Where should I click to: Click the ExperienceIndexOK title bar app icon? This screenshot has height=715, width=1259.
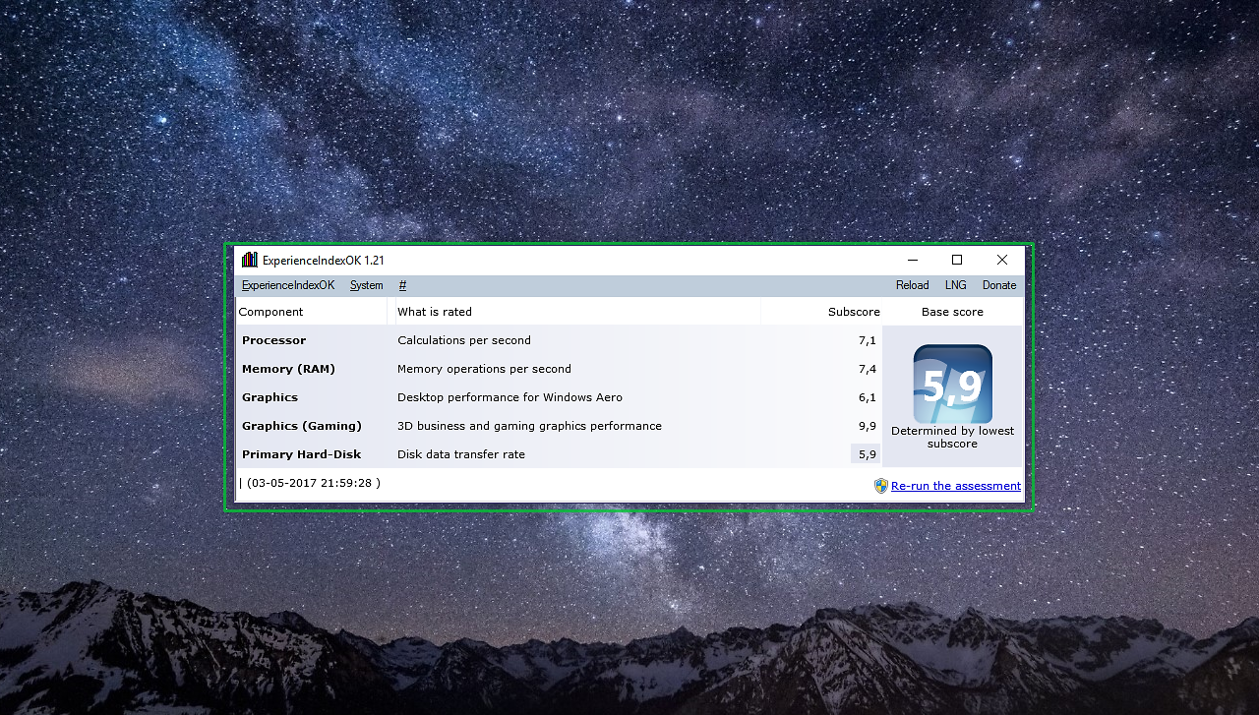(250, 260)
